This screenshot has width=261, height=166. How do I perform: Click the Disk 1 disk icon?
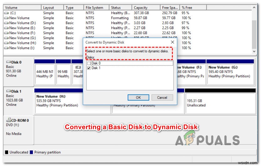point(8,91)
